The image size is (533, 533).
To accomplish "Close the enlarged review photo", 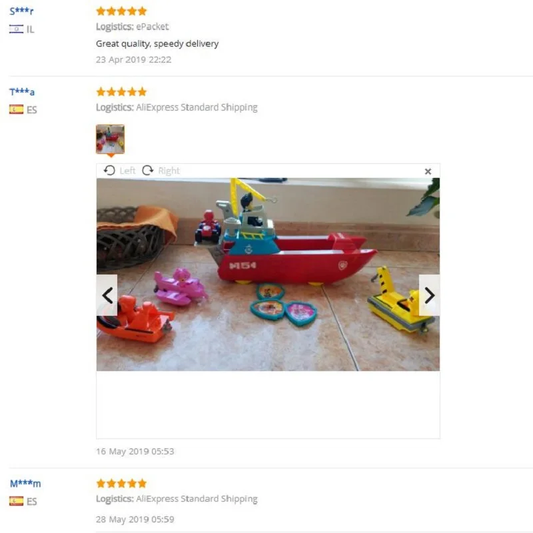I will [428, 171].
